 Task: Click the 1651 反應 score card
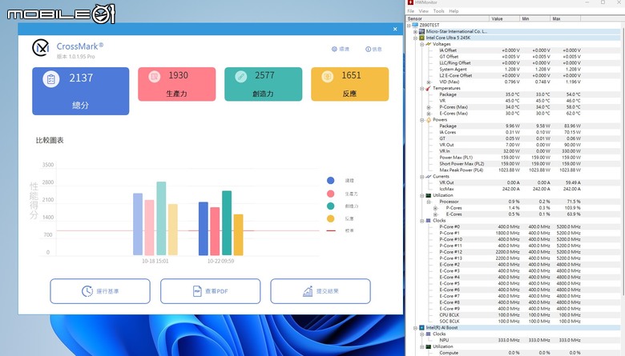click(349, 84)
